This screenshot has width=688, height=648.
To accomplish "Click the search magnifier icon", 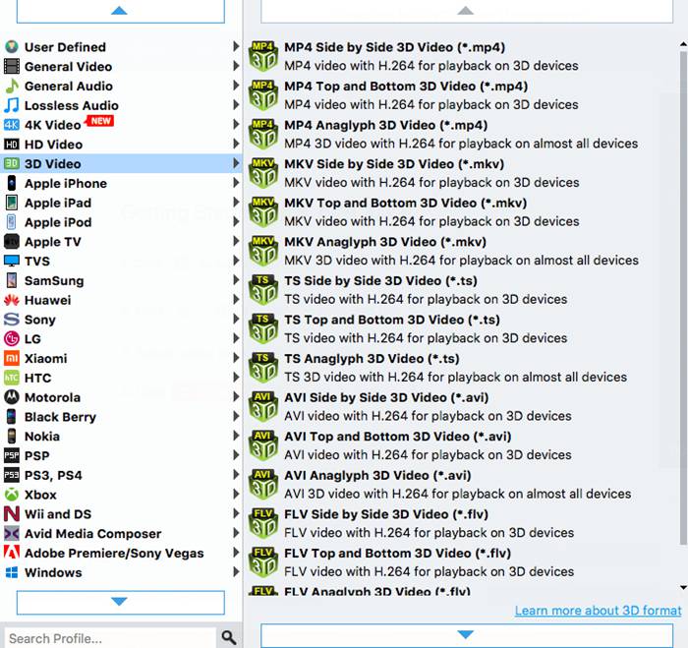I will click(x=229, y=637).
